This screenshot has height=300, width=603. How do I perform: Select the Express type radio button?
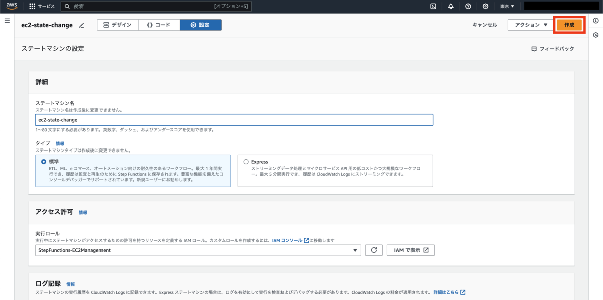tap(246, 162)
